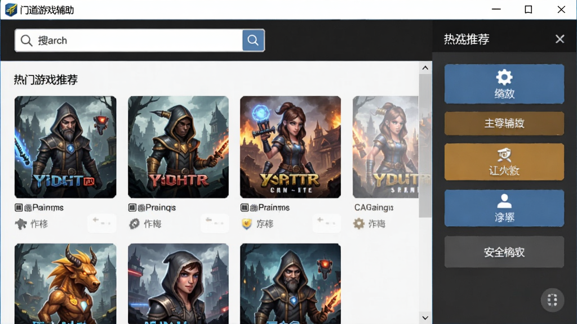Image resolution: width=577 pixels, height=324 pixels.
Task: Click the round grid button at bottom right
Action: pyautogui.click(x=552, y=300)
